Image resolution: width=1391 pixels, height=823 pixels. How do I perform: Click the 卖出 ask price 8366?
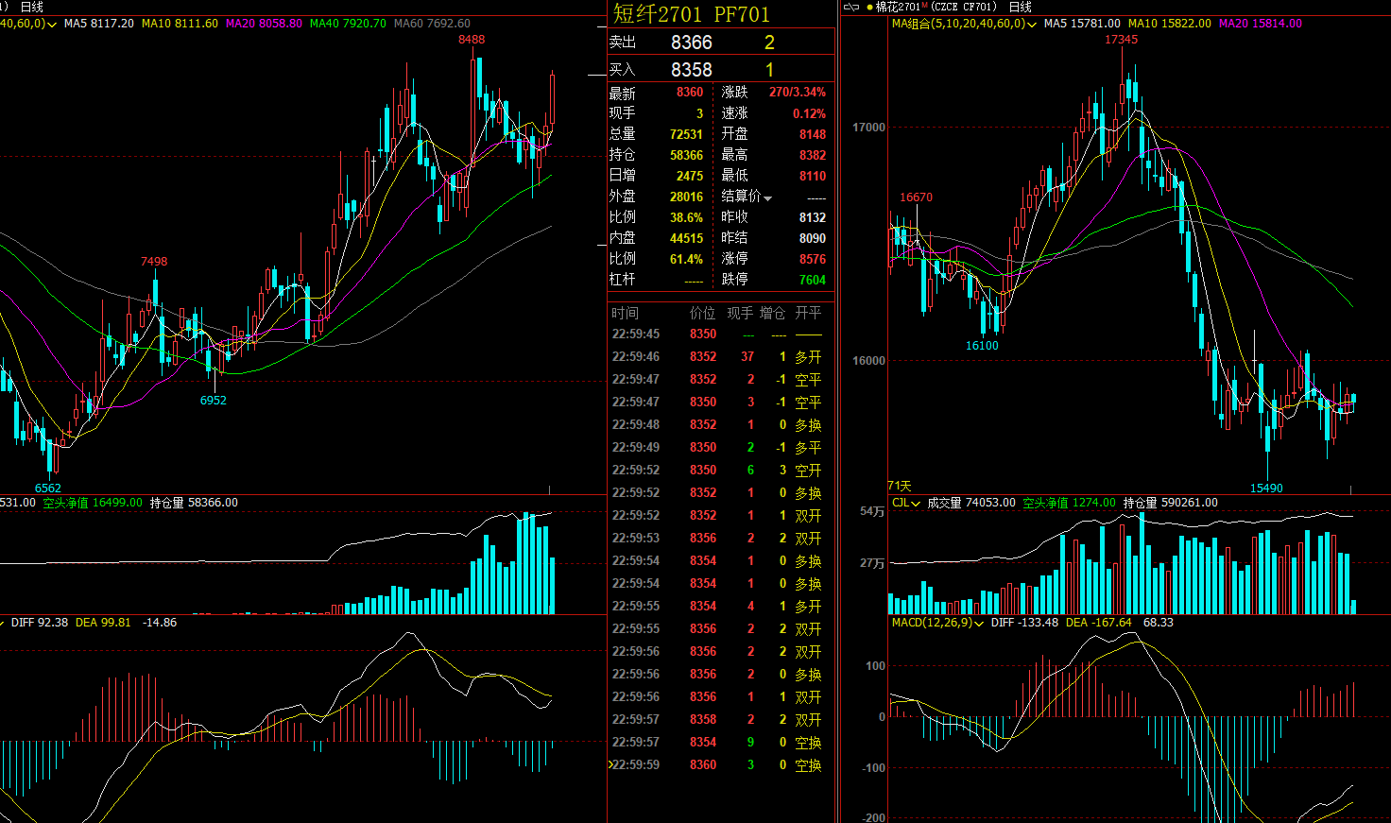pyautogui.click(x=692, y=43)
